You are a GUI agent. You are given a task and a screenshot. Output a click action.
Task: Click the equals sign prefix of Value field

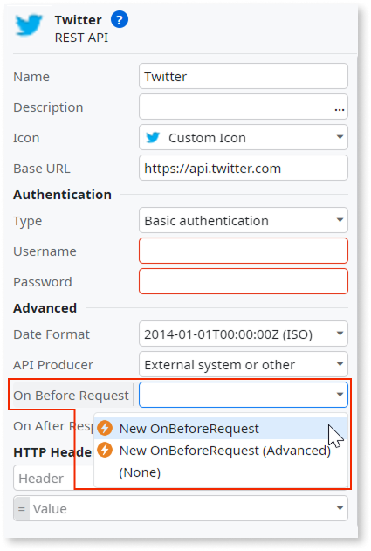coord(22,509)
